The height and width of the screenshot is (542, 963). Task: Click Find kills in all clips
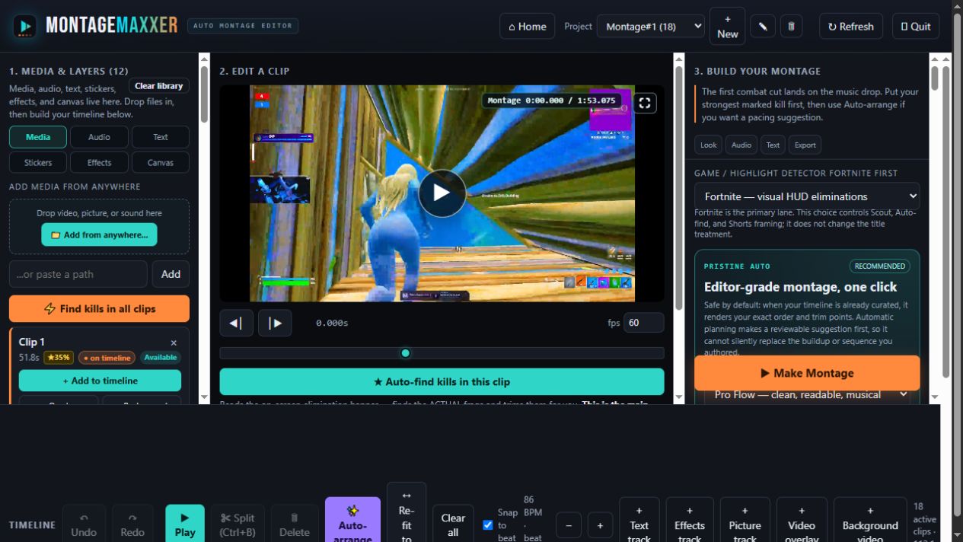pos(99,309)
